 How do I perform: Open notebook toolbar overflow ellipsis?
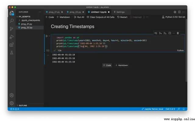[x=147, y=17]
